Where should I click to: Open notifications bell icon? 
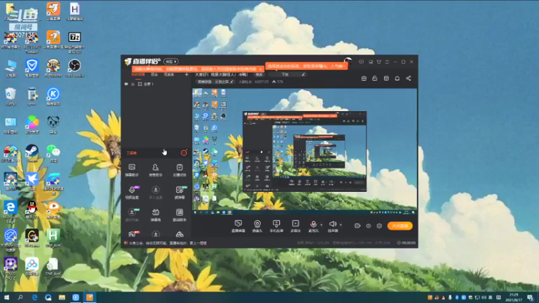click(x=397, y=78)
